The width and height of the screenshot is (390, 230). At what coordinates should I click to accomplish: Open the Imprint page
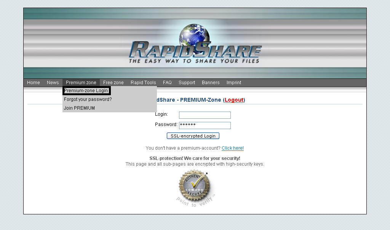(234, 83)
